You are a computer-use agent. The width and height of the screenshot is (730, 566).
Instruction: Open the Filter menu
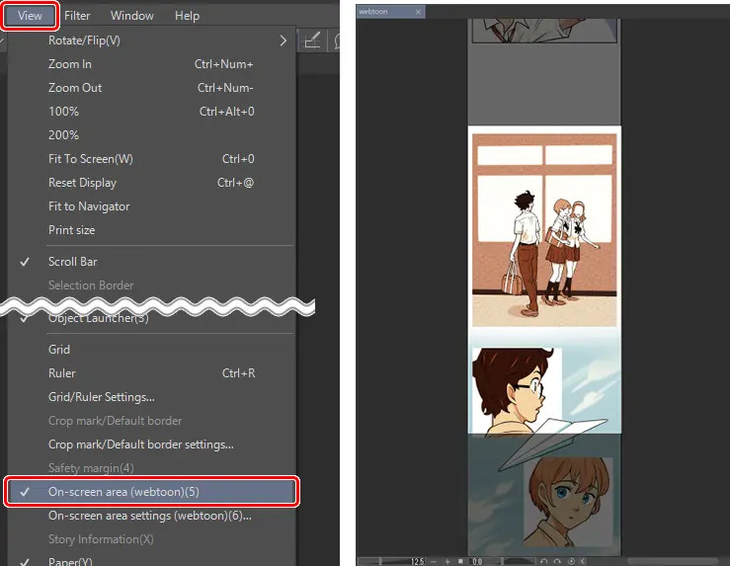pyautogui.click(x=77, y=16)
